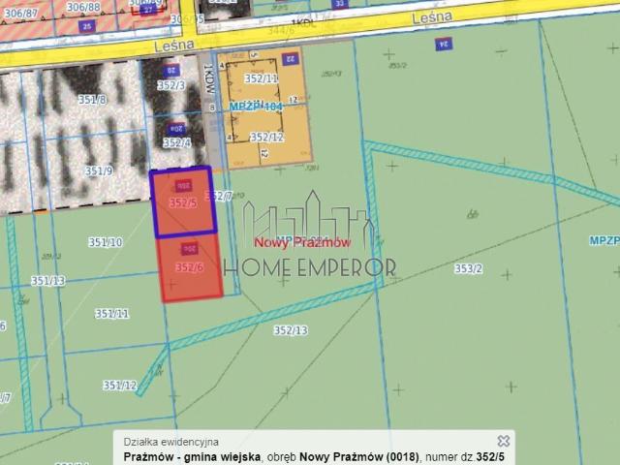This screenshot has height=465, width=620.
Task: Select address marker 22 on the orange parcel
Action: pyautogui.click(x=291, y=59)
